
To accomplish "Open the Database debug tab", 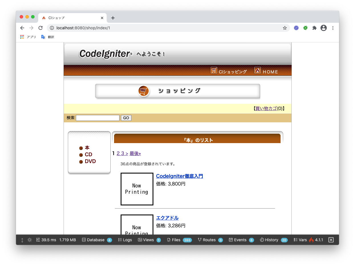I will pyautogui.click(x=97, y=240).
